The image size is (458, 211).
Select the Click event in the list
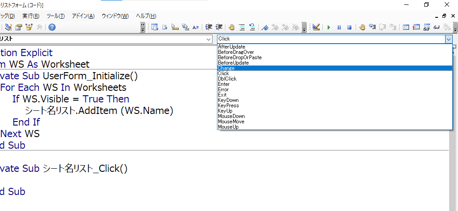(x=335, y=73)
